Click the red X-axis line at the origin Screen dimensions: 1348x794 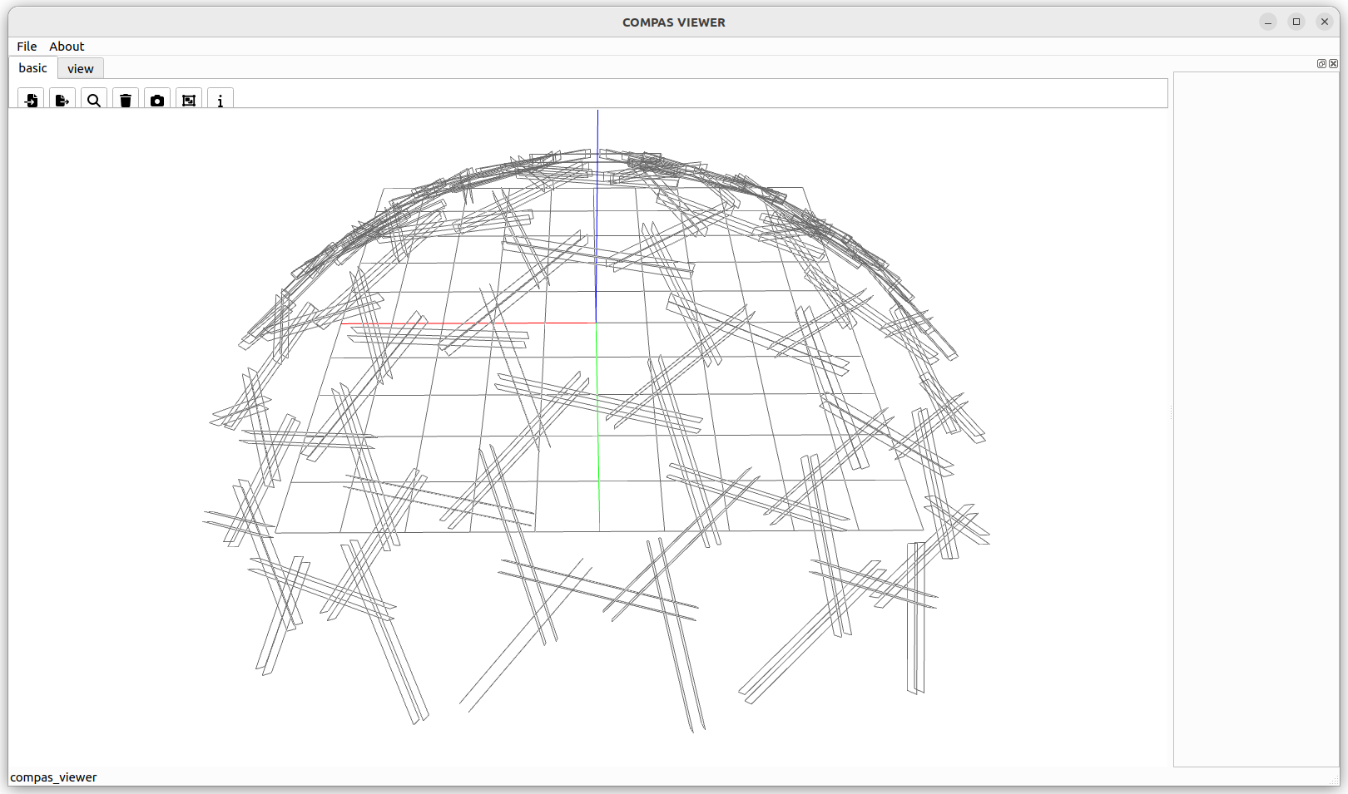(466, 323)
